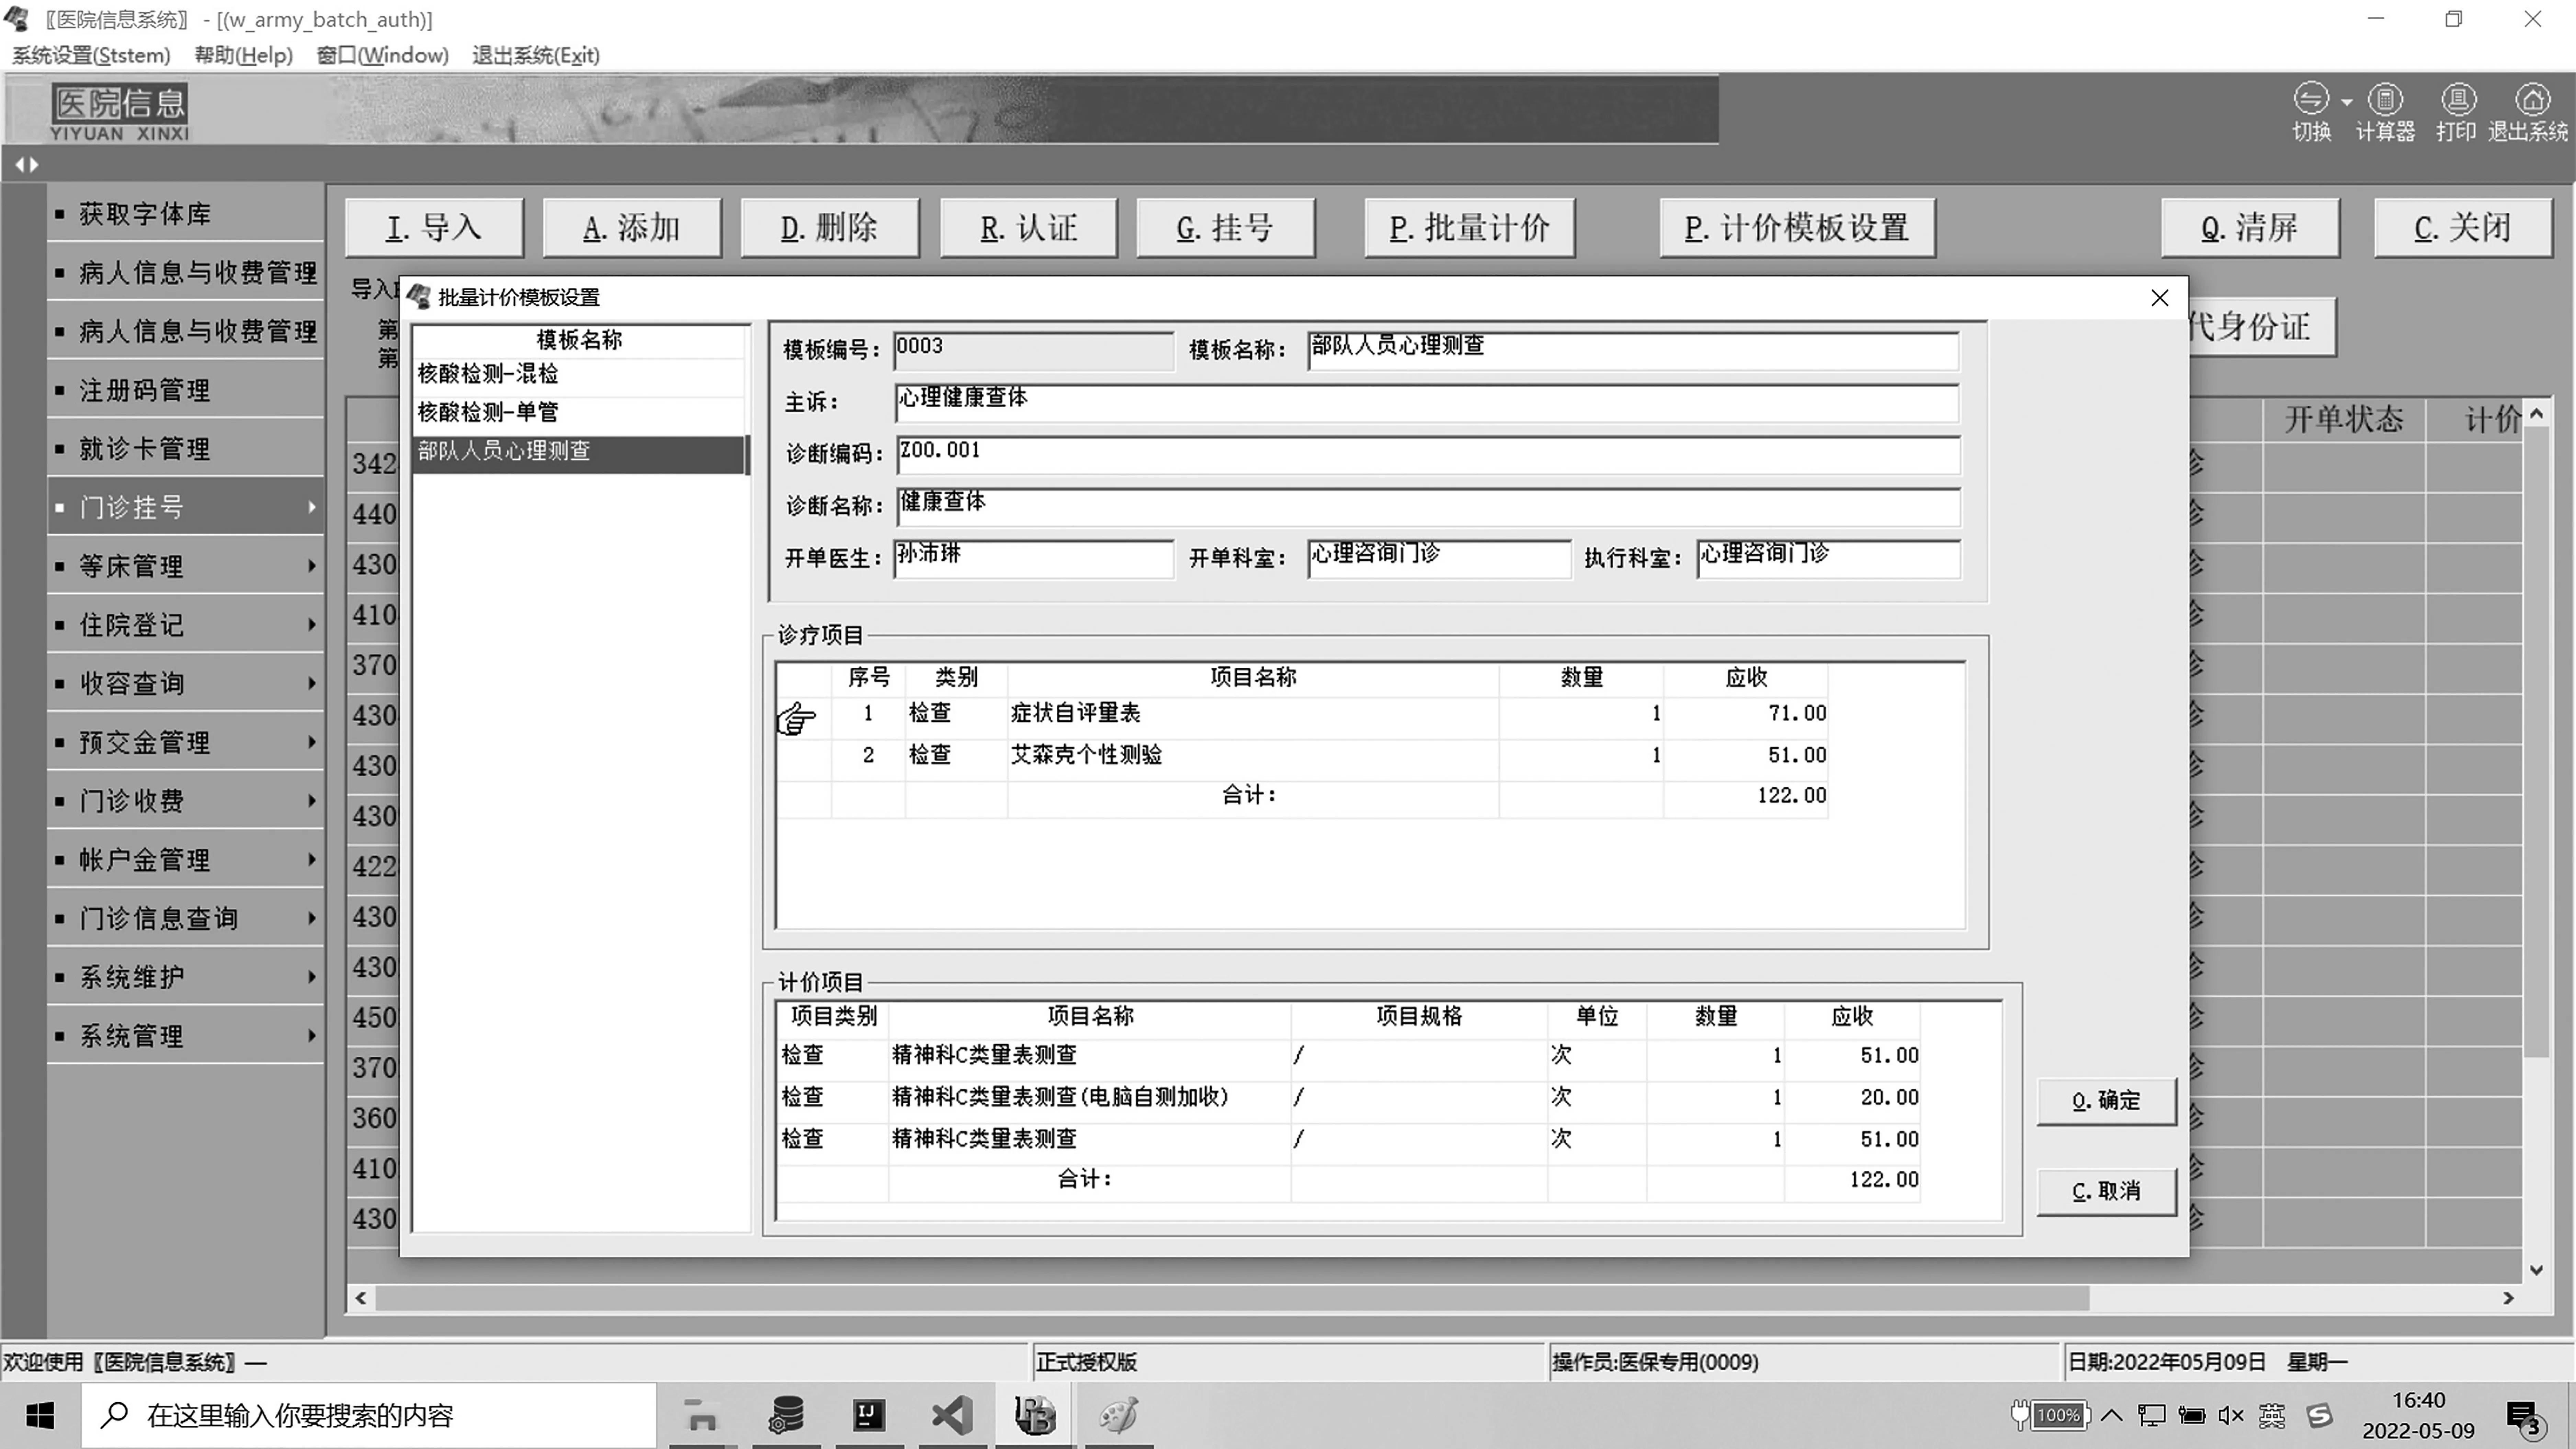Click the P. 计价模板设置 button

coord(1798,228)
